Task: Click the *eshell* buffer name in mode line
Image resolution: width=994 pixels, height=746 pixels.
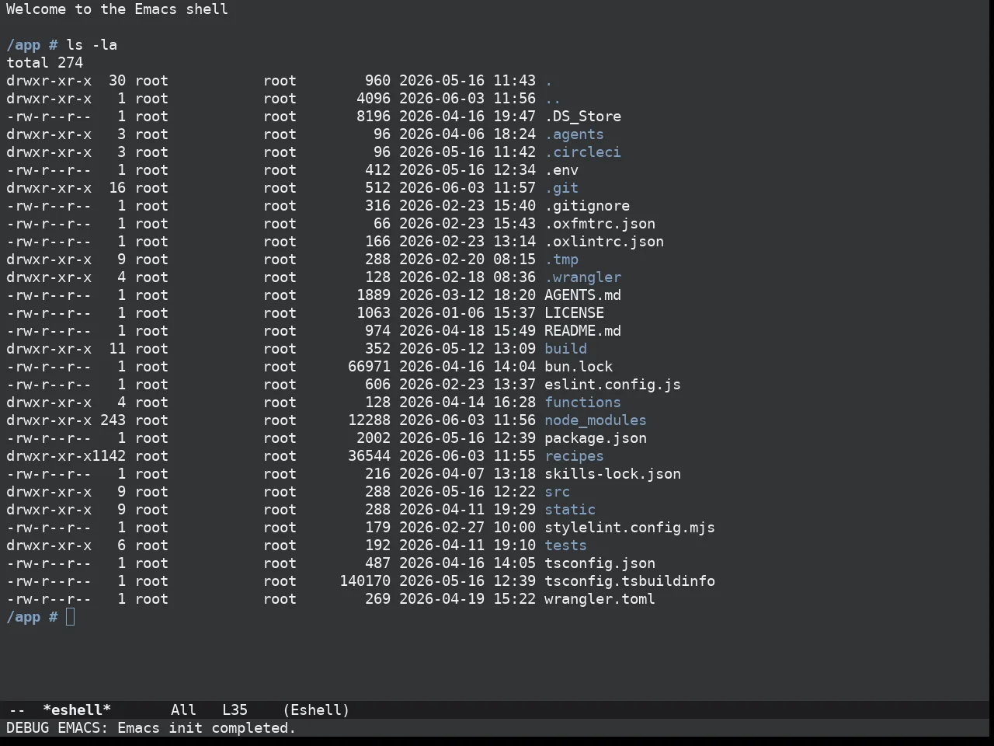Action: [x=77, y=710]
